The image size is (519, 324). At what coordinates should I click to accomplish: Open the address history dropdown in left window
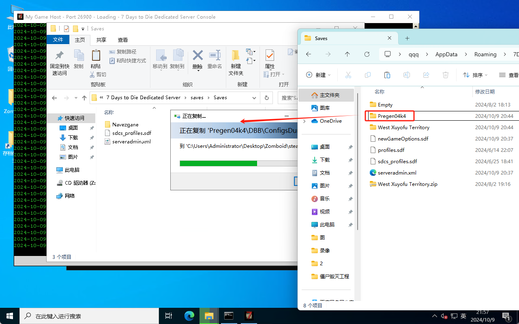pos(254,98)
